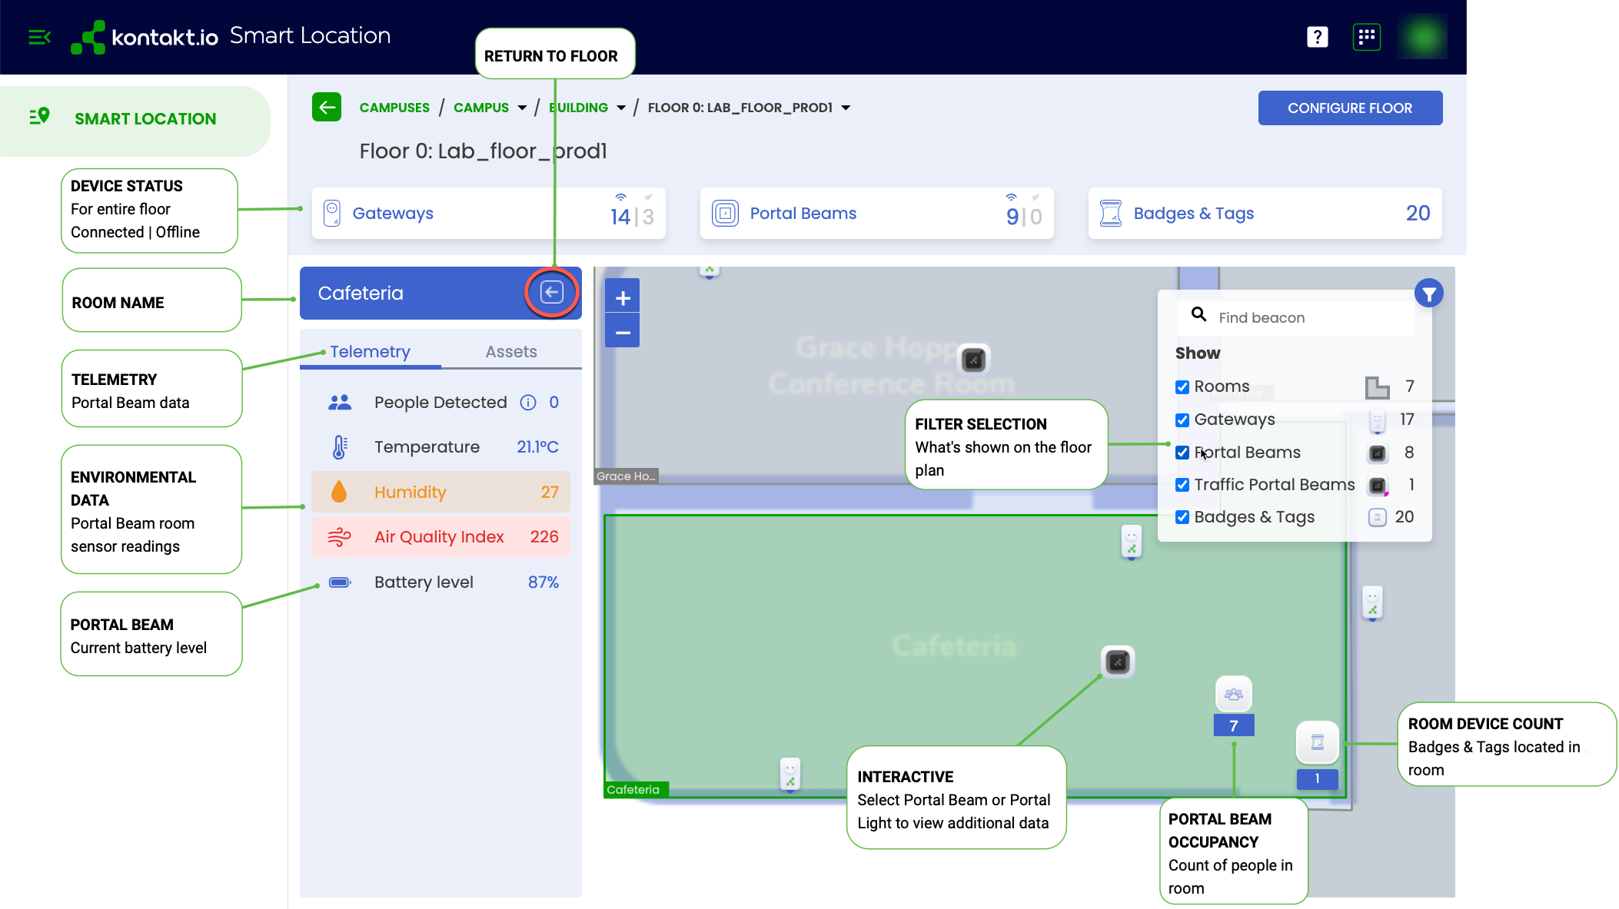Click in the Find beacon search field
The width and height of the screenshot is (1619, 909).
(x=1295, y=317)
